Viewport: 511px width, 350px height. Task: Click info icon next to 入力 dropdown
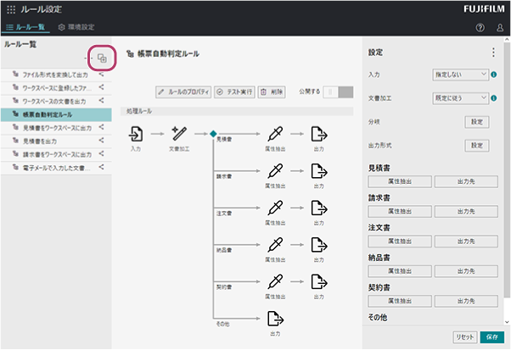(x=494, y=75)
